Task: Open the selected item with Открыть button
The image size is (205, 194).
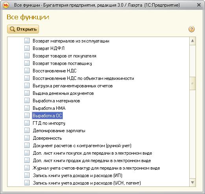Action: (23, 29)
